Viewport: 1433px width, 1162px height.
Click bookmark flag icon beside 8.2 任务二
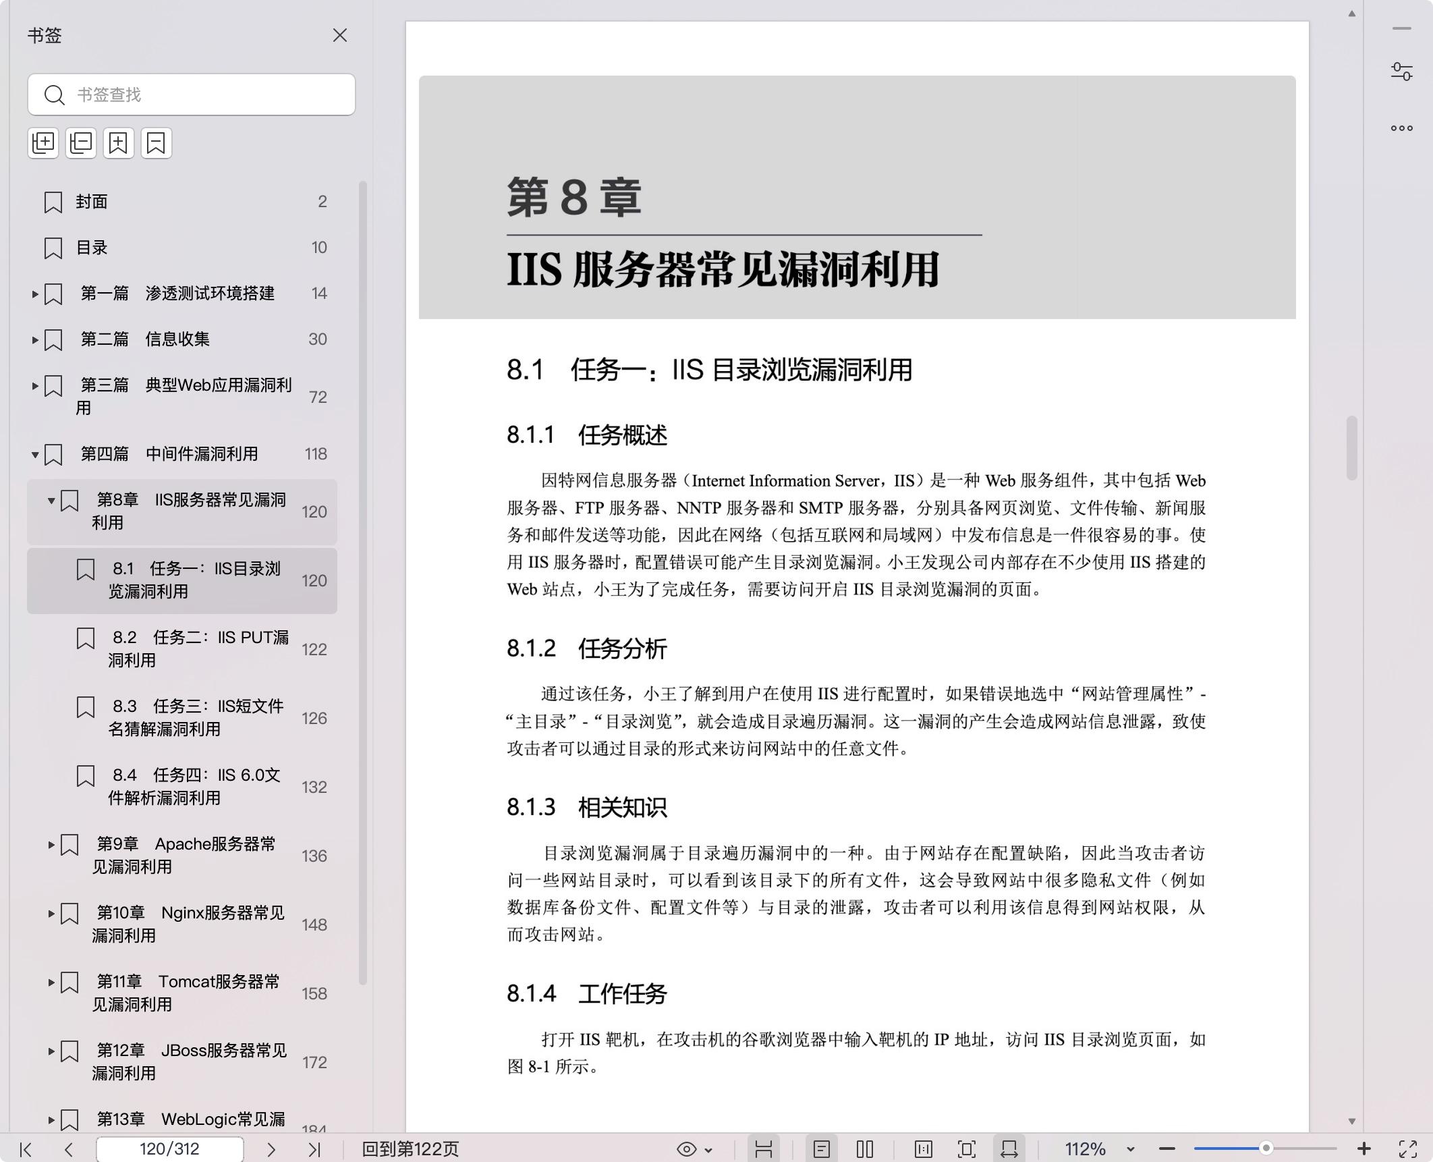point(86,638)
